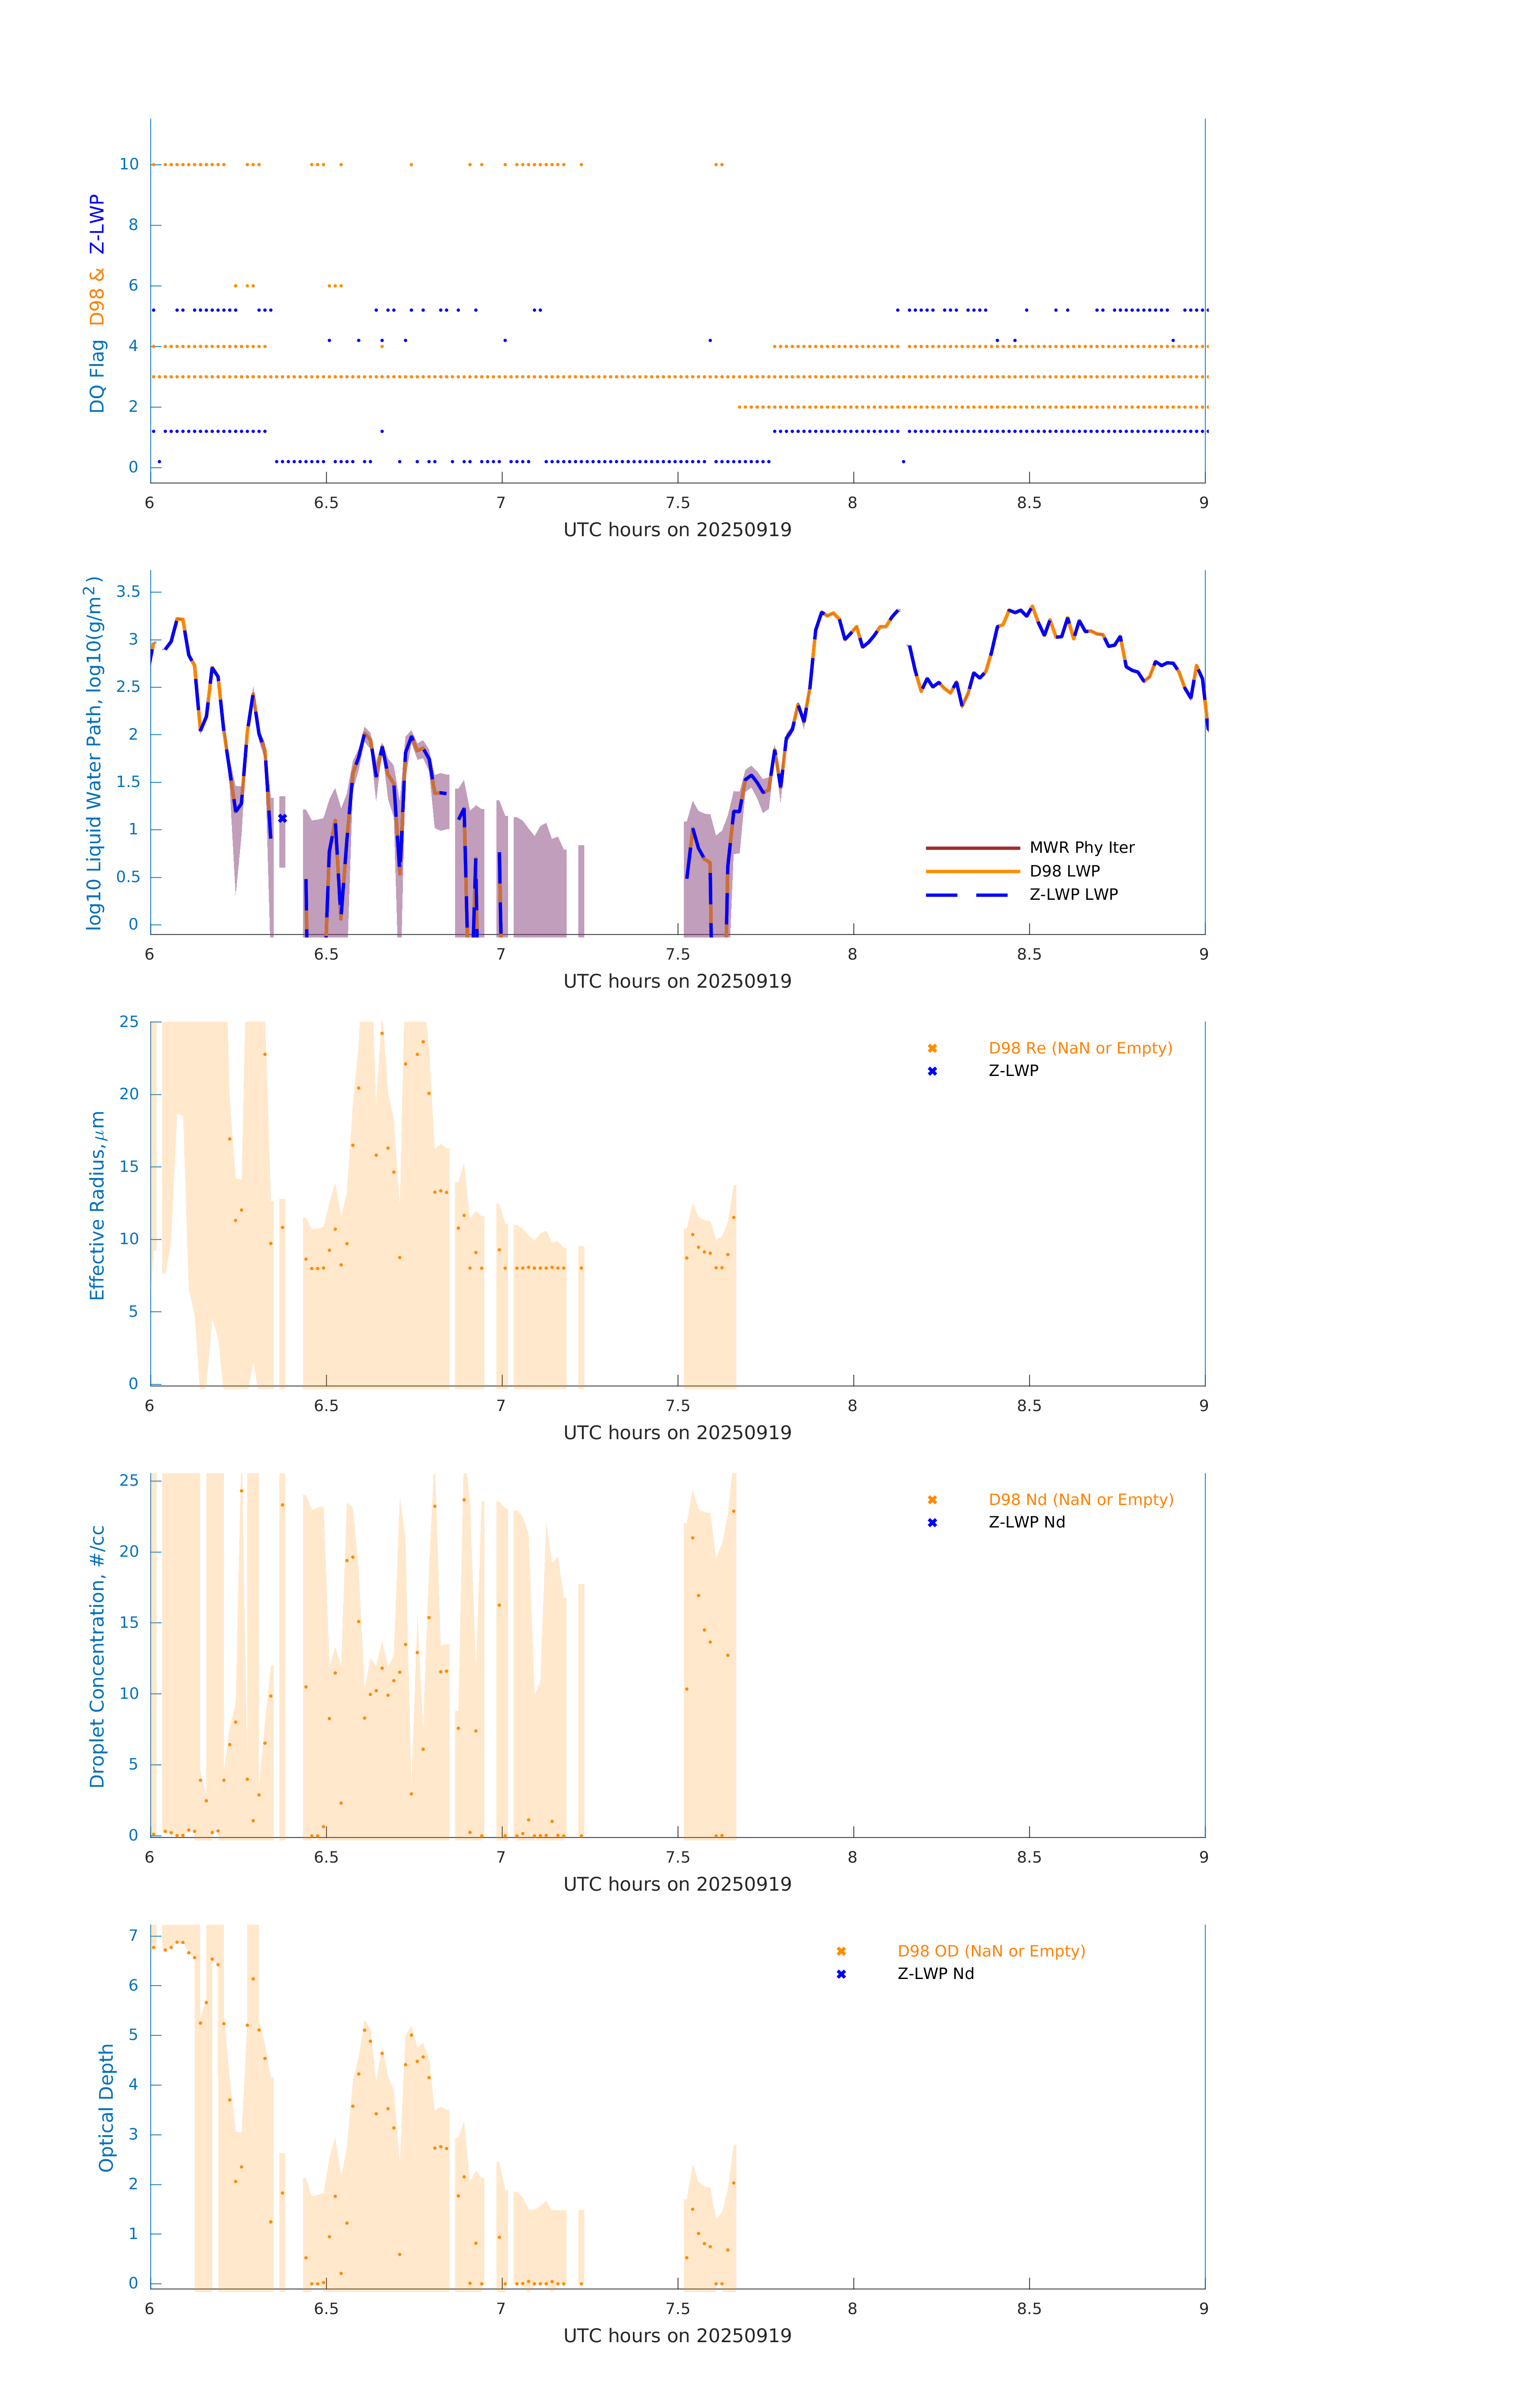Click the Optical Depth y-axis label
Image resolution: width=1535 pixels, height=2408 pixels.
pos(106,2107)
